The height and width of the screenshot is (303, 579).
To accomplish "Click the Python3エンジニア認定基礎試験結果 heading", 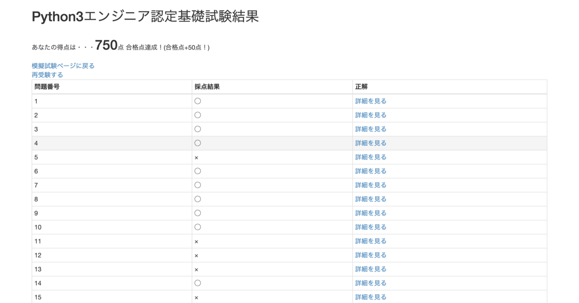I will coord(145,16).
